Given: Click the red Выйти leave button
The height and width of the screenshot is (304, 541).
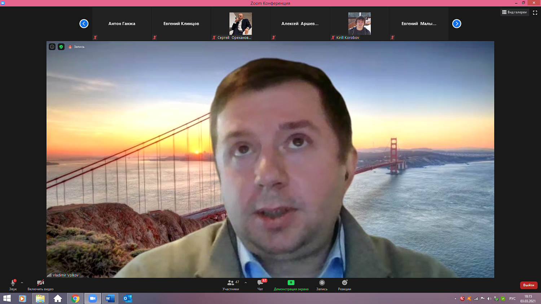Looking at the screenshot, I should (528, 285).
